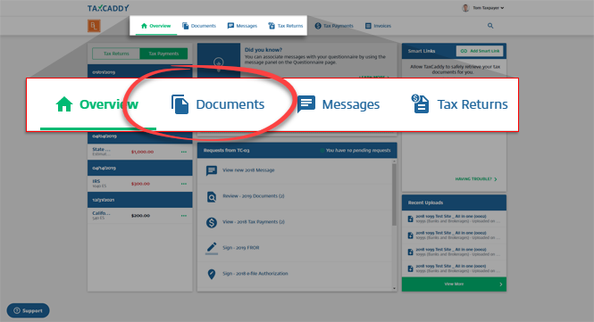Screen dimensions: 594x322
Task: Click the TaxCaddy logo
Action: coord(108,8)
